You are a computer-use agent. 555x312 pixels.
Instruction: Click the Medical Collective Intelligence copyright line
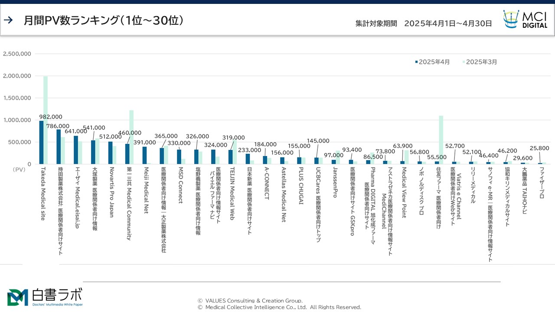pos(279,307)
